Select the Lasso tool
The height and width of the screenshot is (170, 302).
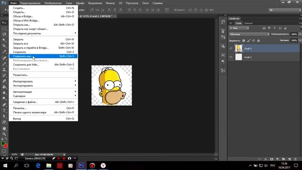(4, 34)
